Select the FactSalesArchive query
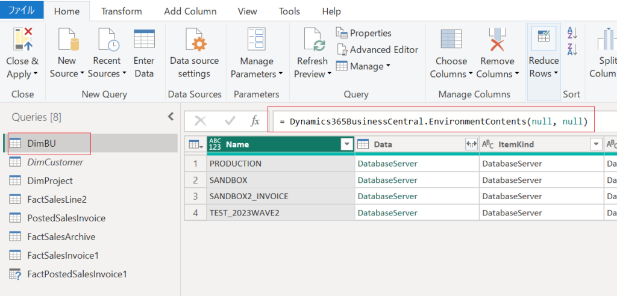This screenshot has height=296, width=617. [61, 236]
